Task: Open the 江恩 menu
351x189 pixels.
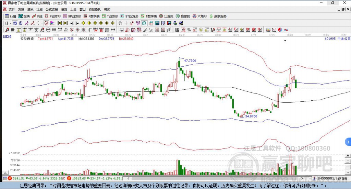Action: point(39,9)
